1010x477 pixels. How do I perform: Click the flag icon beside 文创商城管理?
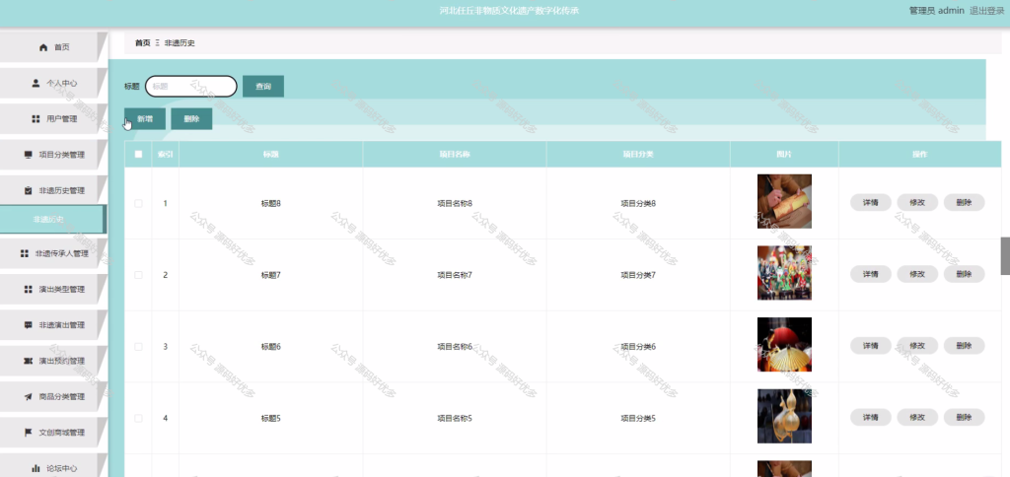(28, 433)
